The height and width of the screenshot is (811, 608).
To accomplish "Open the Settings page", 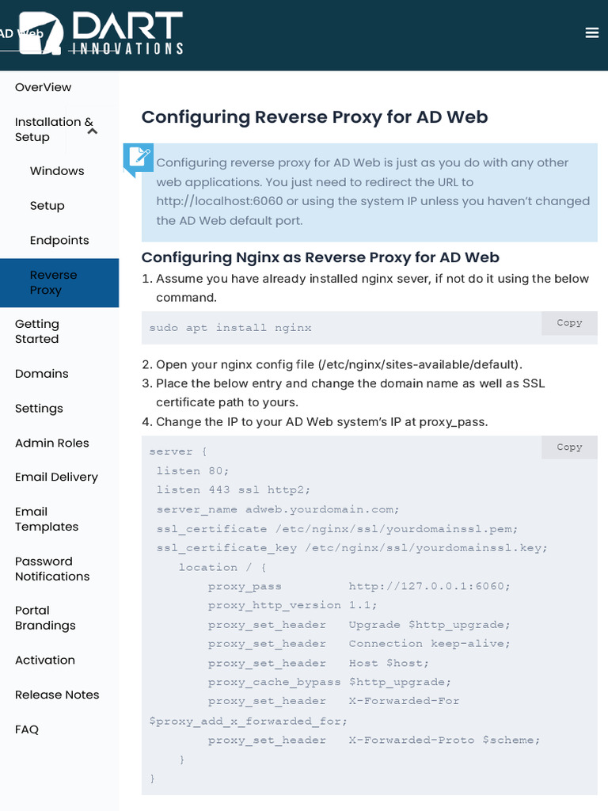I will [40, 408].
